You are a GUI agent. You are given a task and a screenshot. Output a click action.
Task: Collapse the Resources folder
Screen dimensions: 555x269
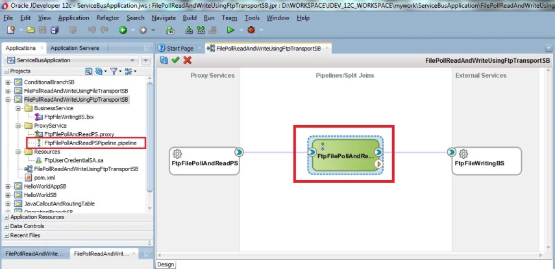point(18,152)
